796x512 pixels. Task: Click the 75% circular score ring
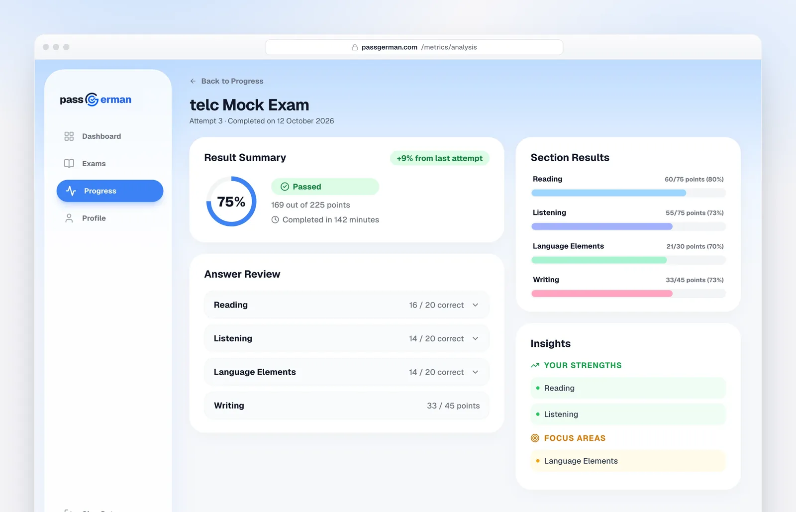(231, 202)
